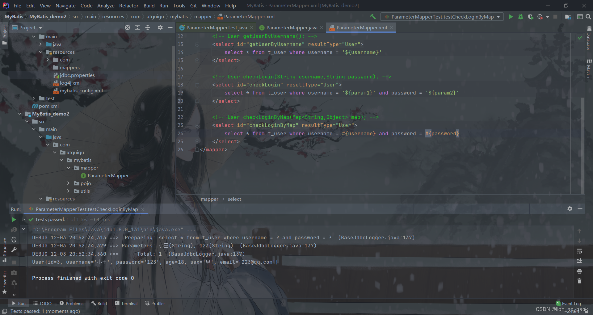593x315 pixels.
Task: Expand the utils package
Action: (x=69, y=191)
